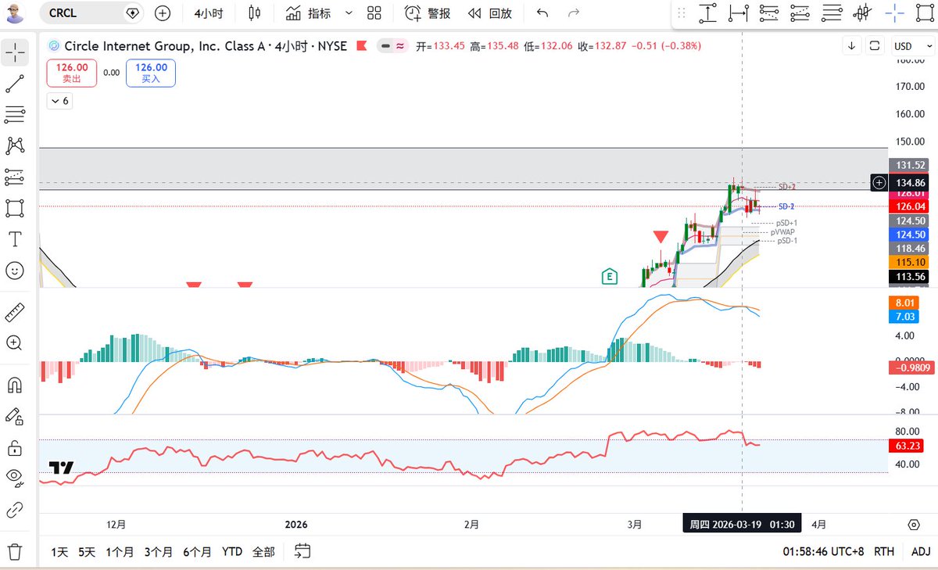Toggle lock all drawings padlock
The height and width of the screenshot is (570, 938).
click(x=14, y=447)
